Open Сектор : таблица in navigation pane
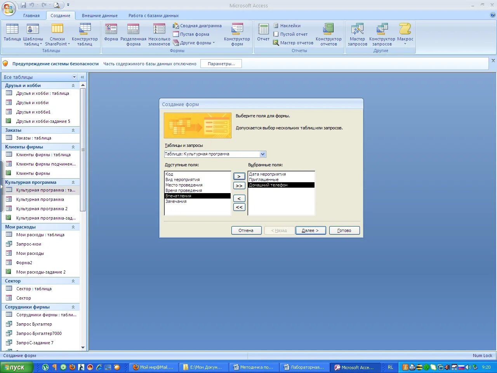The height and width of the screenshot is (373, 497). coord(34,289)
